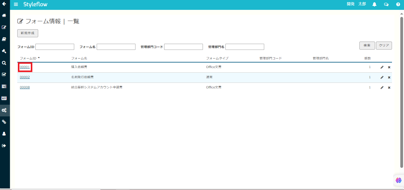Open the chat messages icon

point(386,4)
